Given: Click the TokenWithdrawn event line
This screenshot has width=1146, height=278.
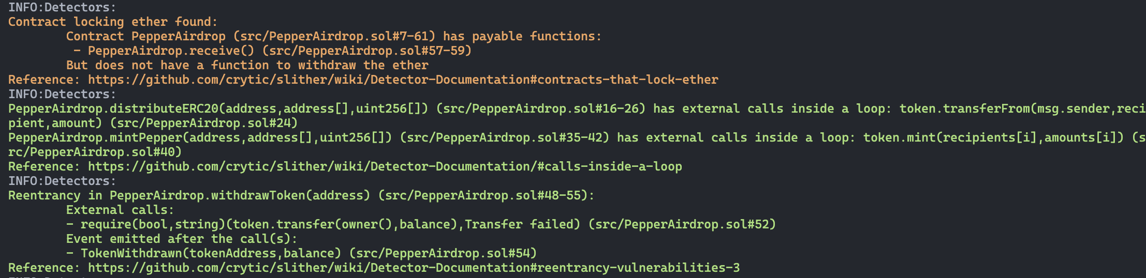Looking at the screenshot, I should click(302, 253).
